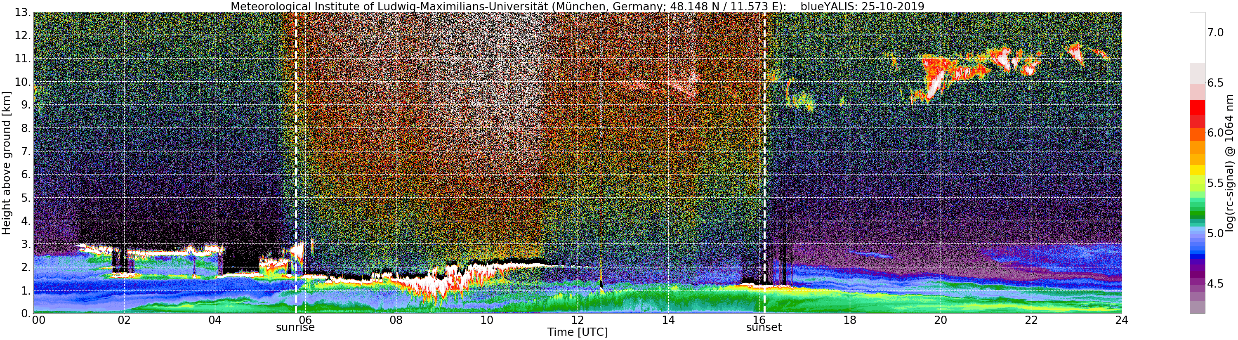Click the yellow segment of the colorbar
This screenshot has width=1238, height=340.
pos(1197,170)
